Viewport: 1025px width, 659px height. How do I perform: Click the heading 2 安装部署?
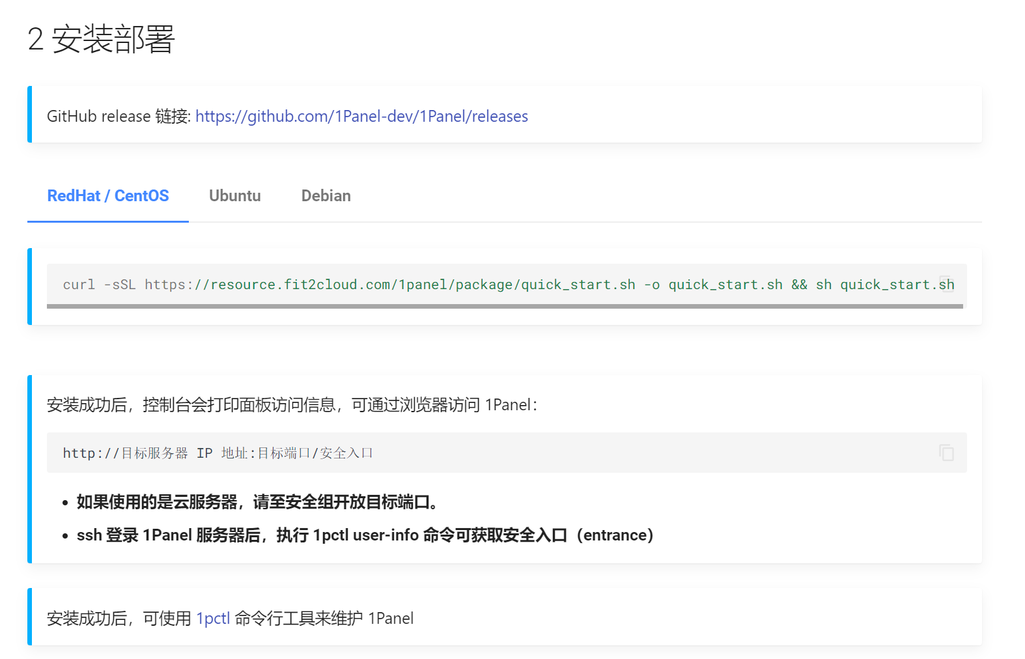(x=101, y=39)
